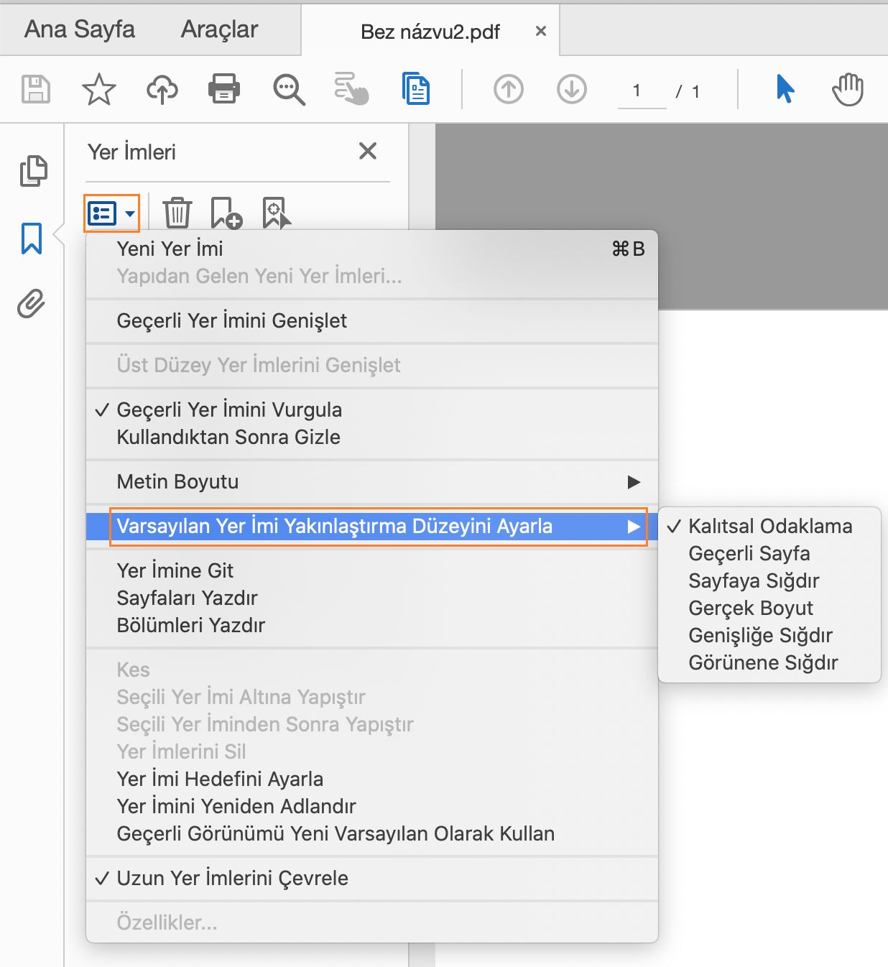This screenshot has width=888, height=967.
Task: Select Görünene Sığdır zoom option
Action: click(x=769, y=662)
